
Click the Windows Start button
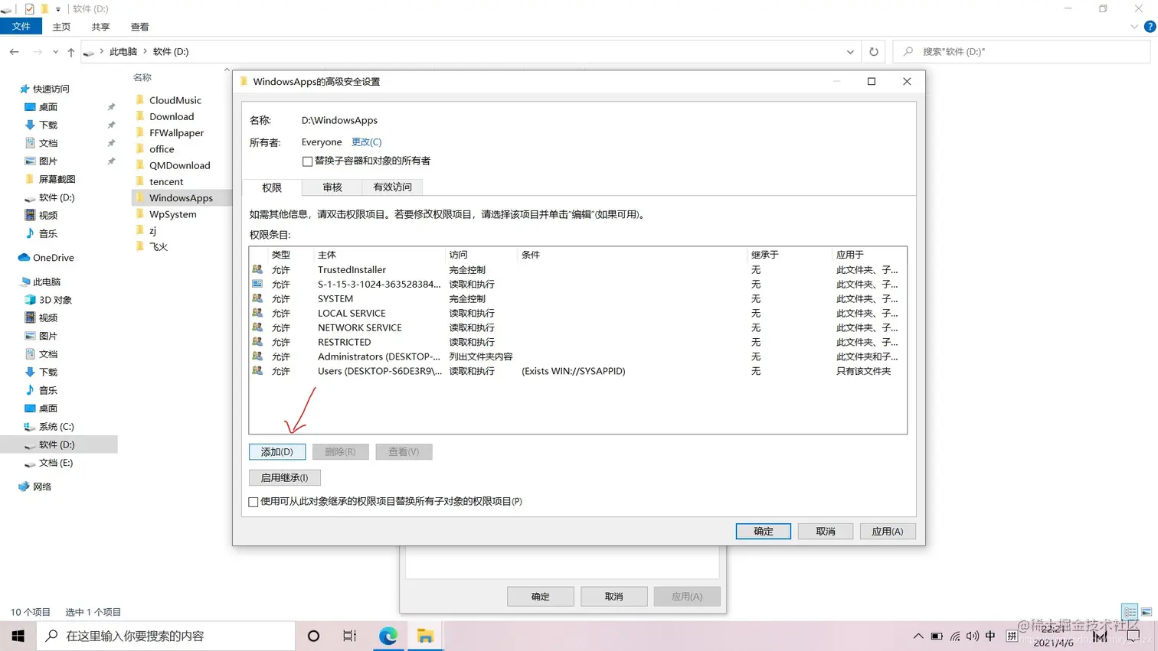[x=18, y=636]
